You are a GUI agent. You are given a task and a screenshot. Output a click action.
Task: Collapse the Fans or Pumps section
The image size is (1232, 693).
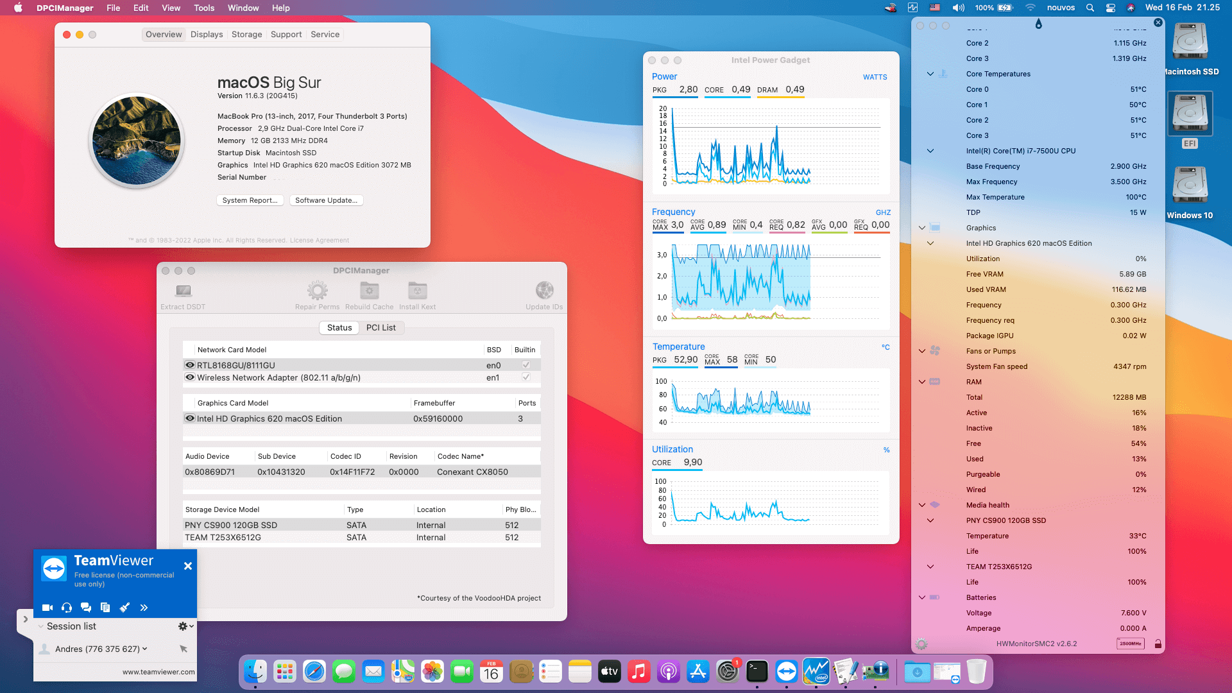click(x=922, y=351)
